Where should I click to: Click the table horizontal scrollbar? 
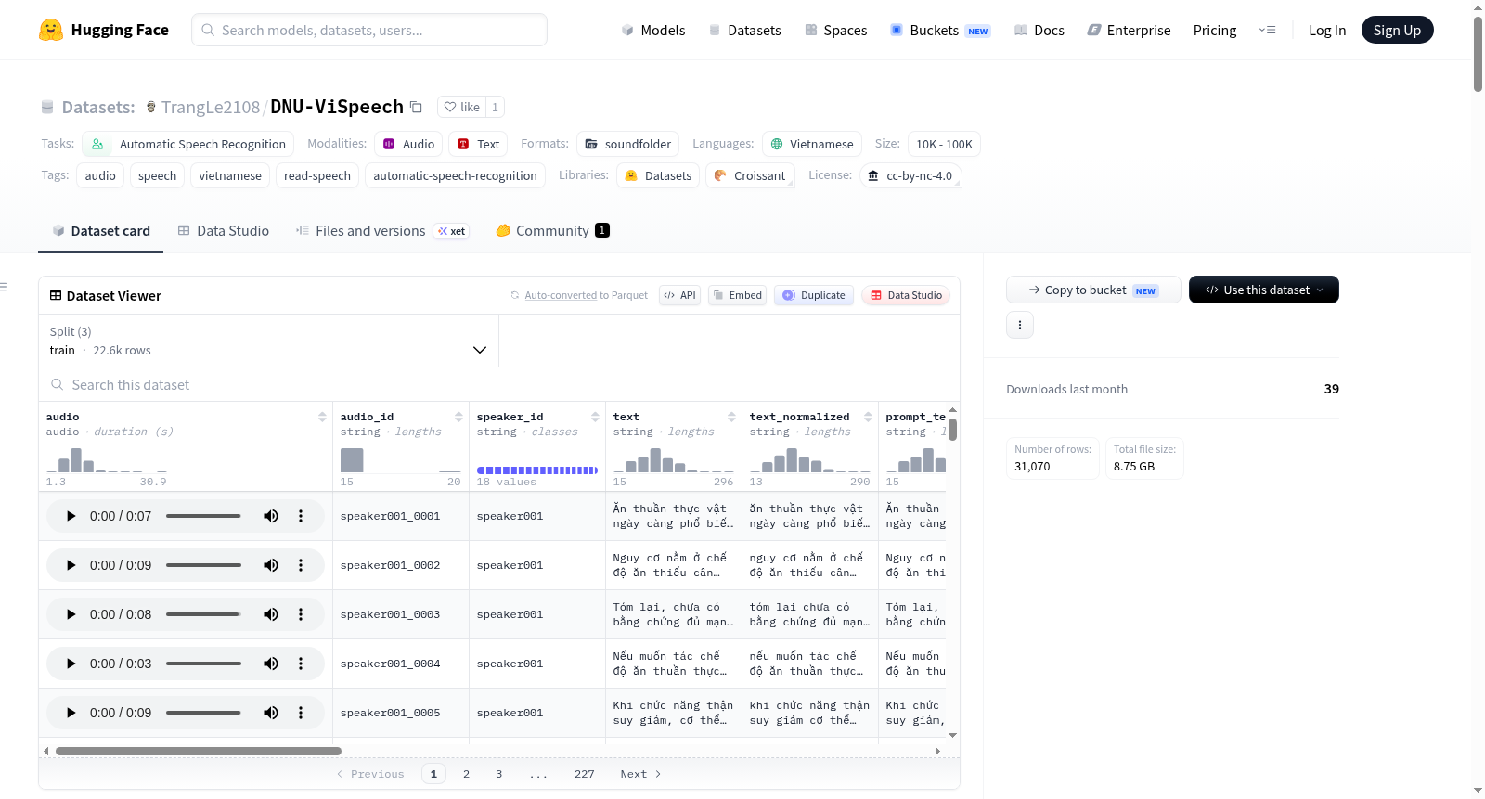click(x=199, y=751)
